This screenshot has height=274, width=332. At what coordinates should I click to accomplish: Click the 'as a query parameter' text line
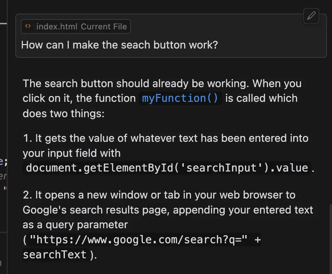75,225
